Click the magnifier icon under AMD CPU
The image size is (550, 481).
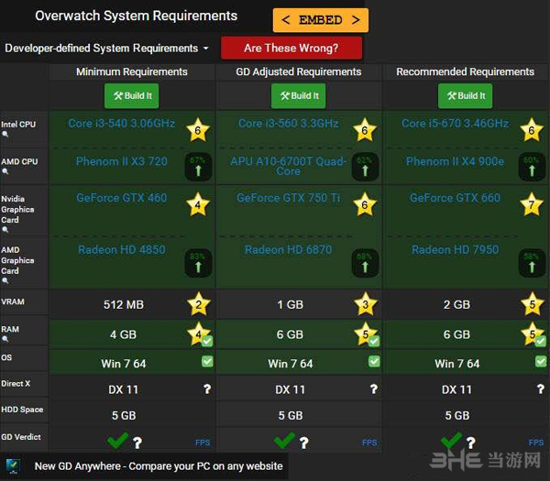[x=5, y=171]
